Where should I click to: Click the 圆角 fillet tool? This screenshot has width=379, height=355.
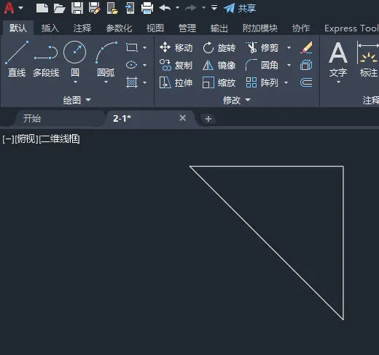coord(262,65)
